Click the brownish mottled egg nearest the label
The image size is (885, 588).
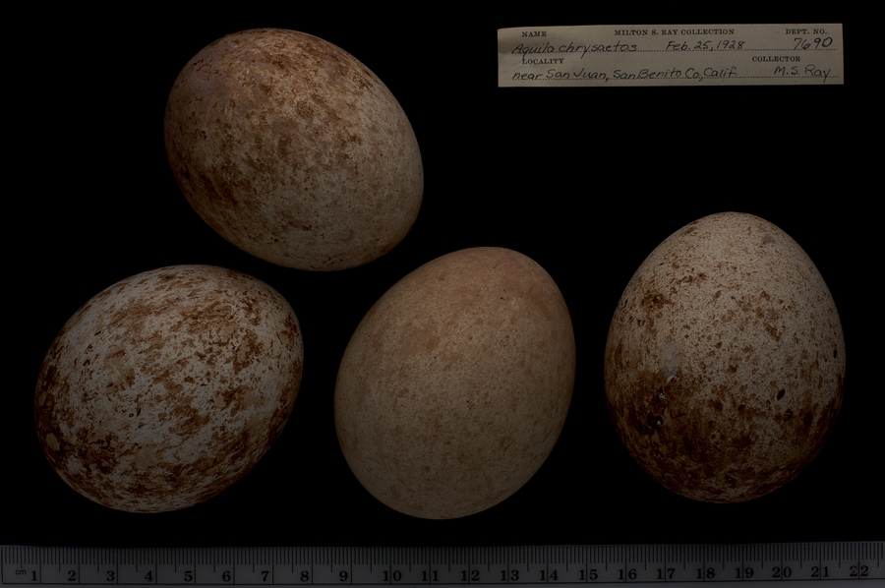point(293,149)
